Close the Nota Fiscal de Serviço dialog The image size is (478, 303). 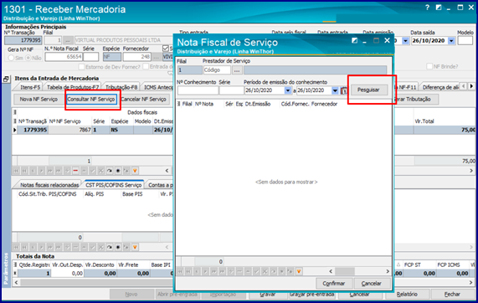(387, 40)
